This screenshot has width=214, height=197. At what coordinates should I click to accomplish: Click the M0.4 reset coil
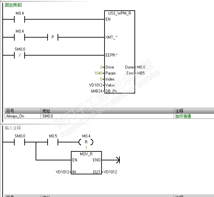[86, 142]
